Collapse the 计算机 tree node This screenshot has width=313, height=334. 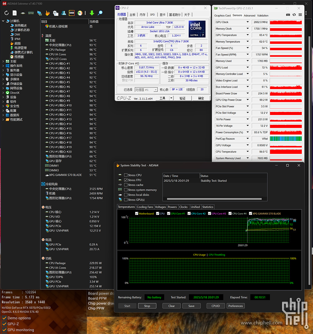[3, 21]
